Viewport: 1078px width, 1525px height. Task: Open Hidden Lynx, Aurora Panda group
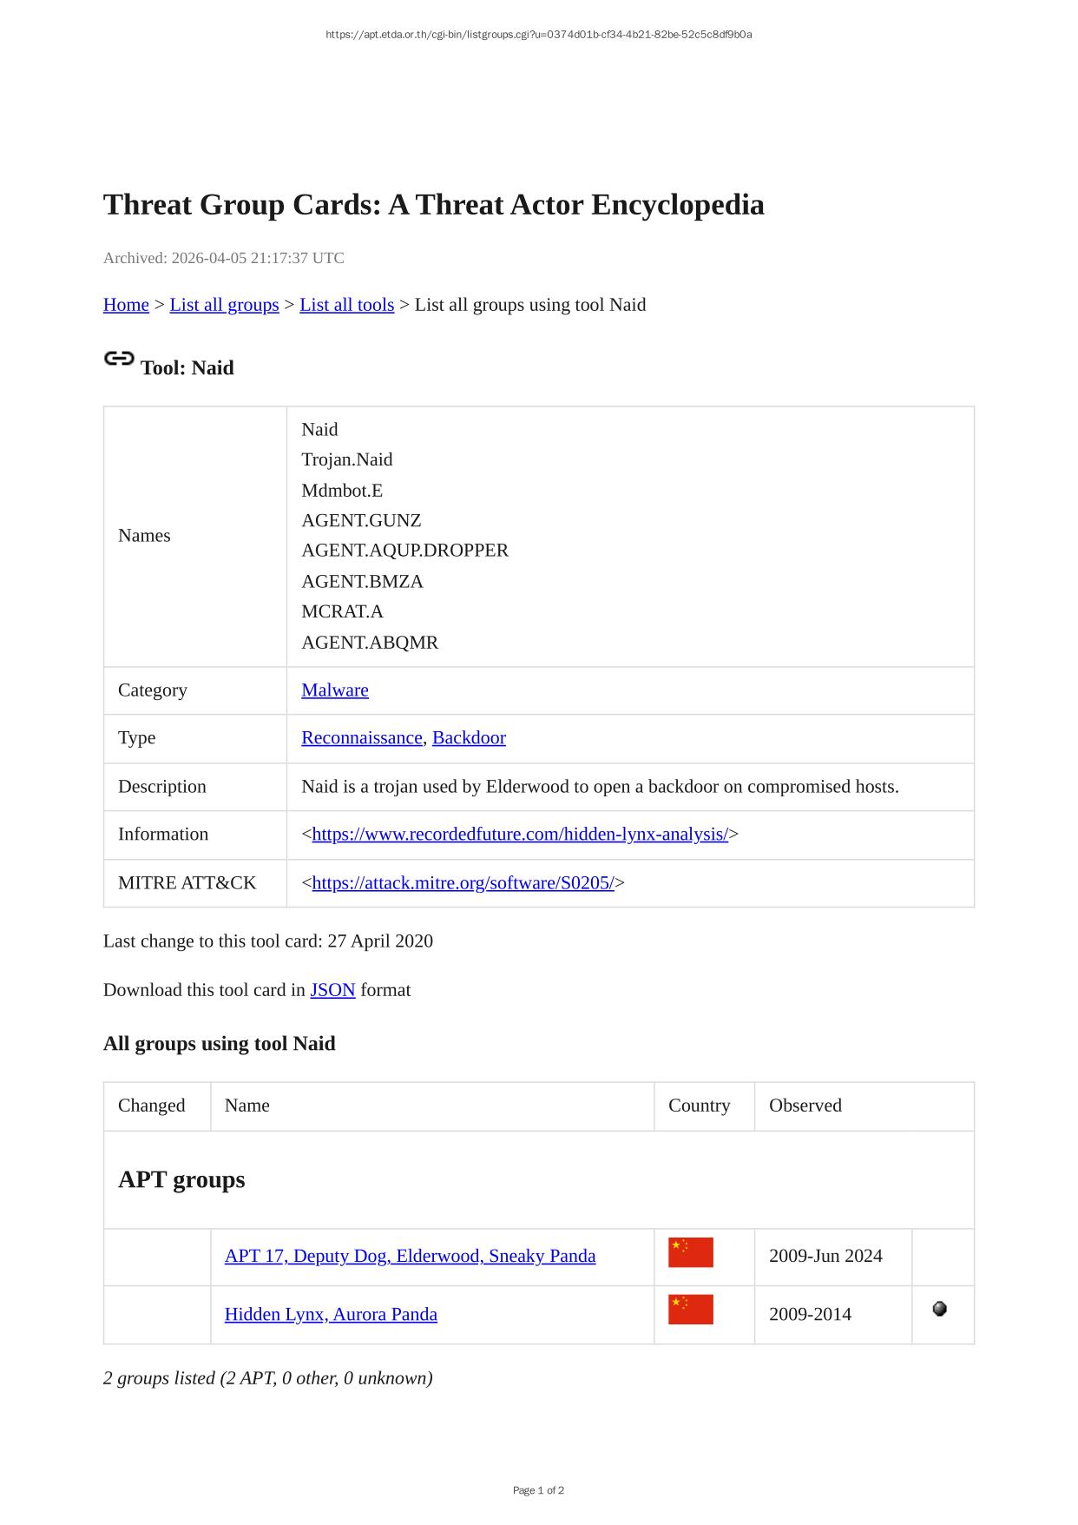tap(331, 1314)
